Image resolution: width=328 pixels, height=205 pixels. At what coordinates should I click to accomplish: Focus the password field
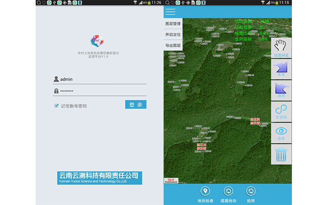point(100,91)
